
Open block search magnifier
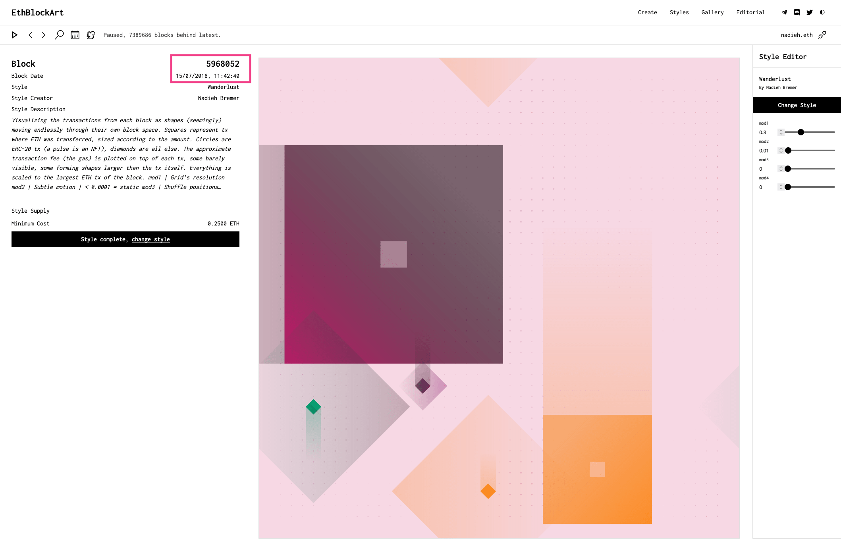(59, 35)
